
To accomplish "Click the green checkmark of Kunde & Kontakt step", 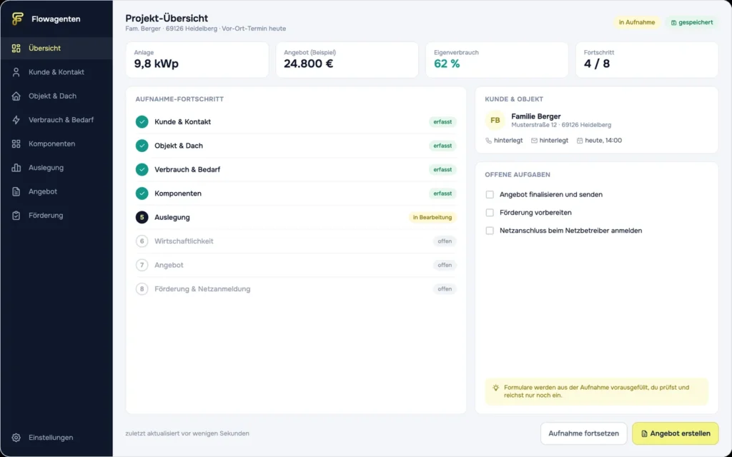I will click(x=142, y=121).
